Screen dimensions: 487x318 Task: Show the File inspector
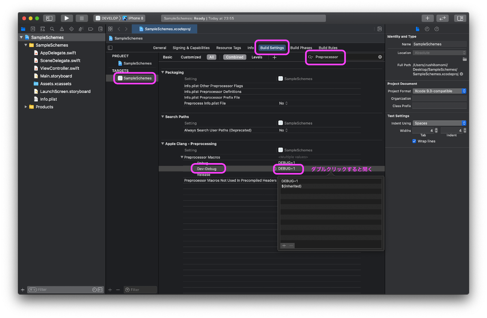[418, 29]
